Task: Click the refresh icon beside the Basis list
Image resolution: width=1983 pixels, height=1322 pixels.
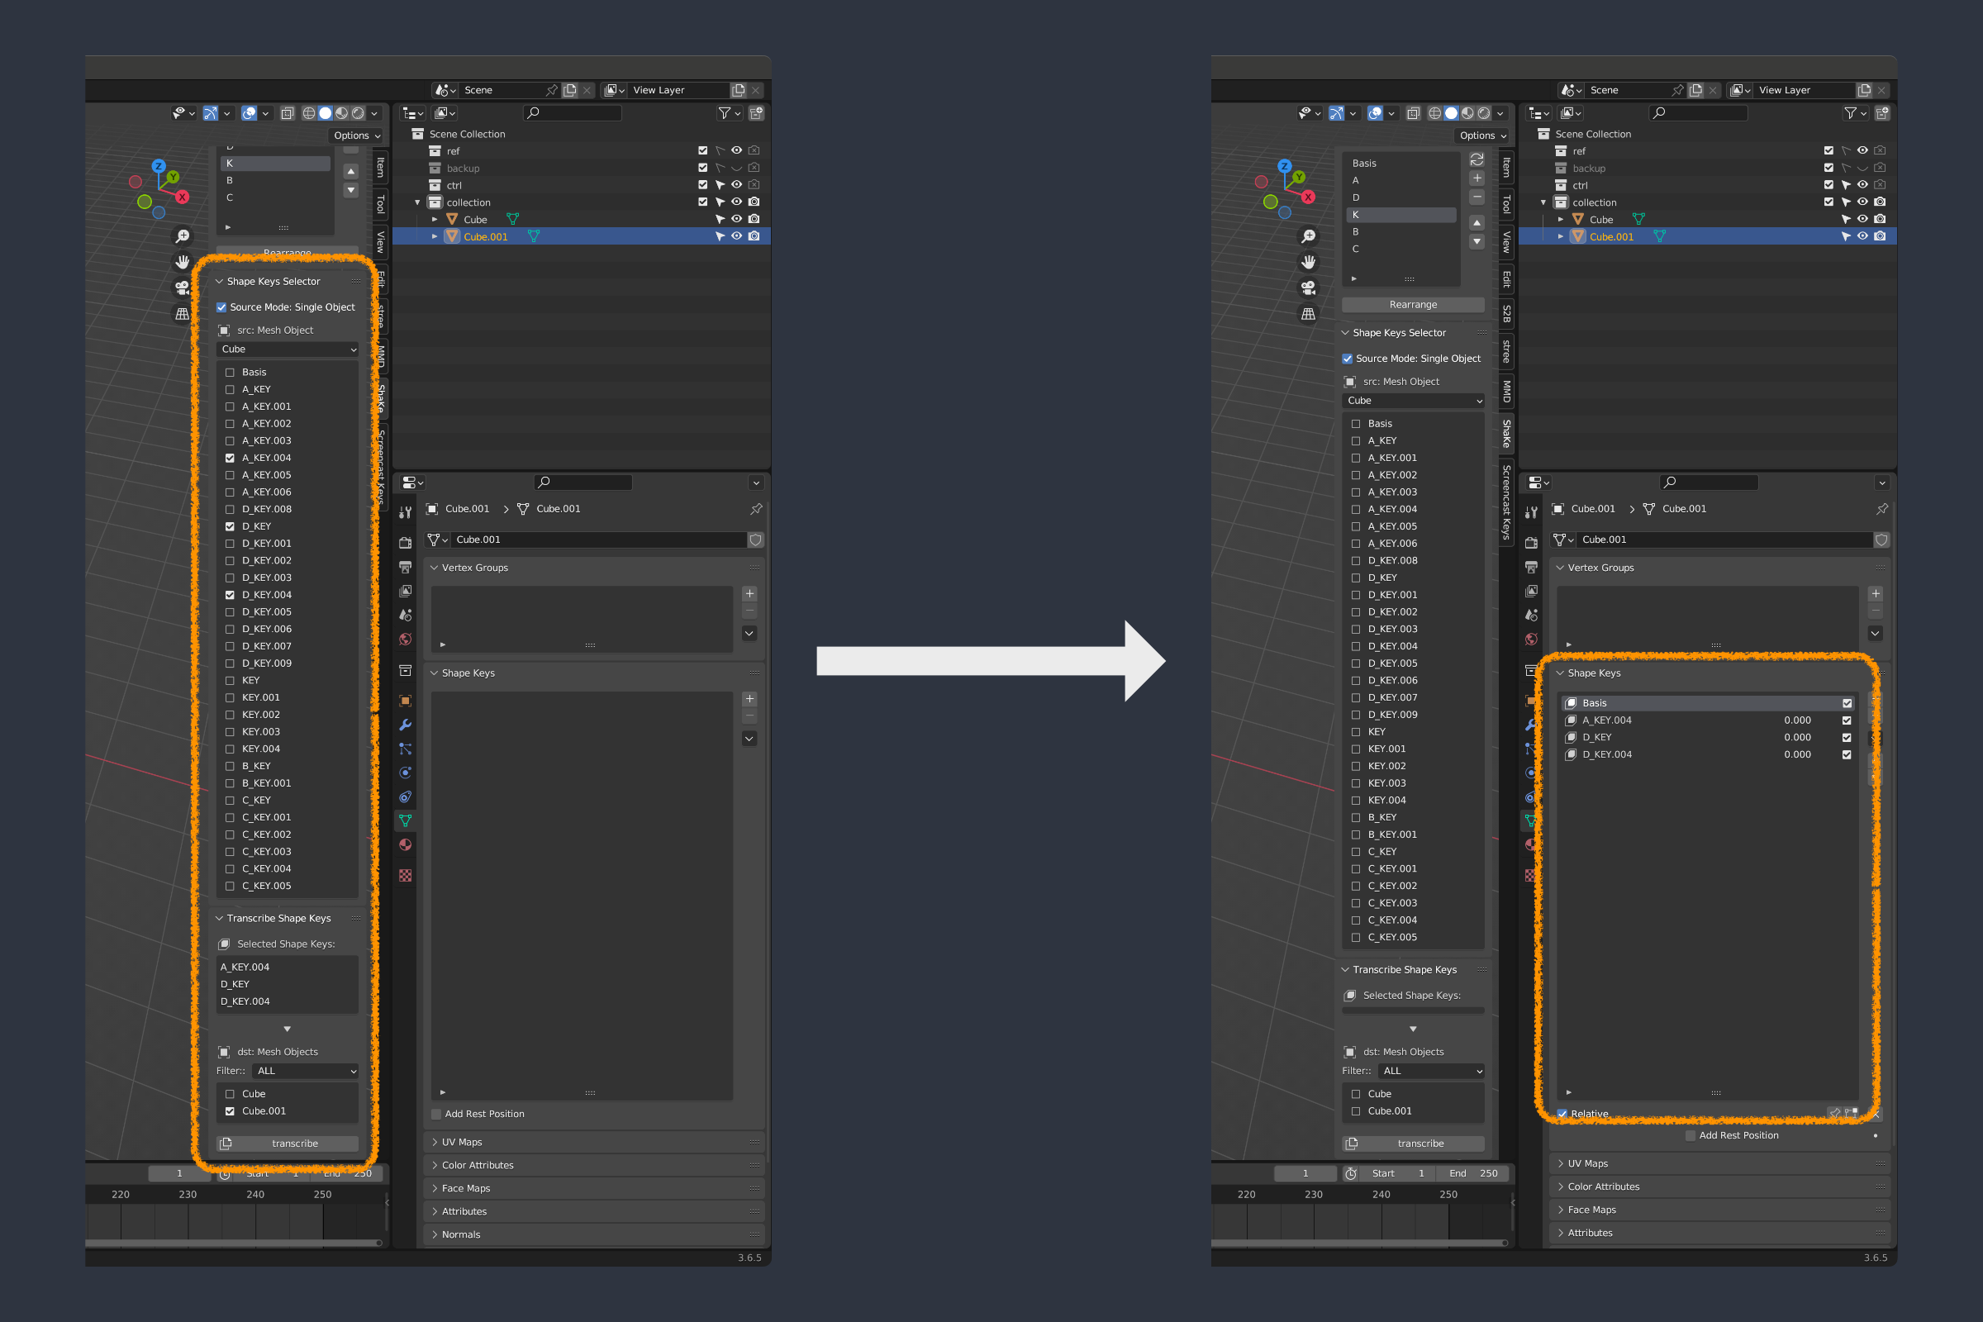Action: pos(1477,159)
